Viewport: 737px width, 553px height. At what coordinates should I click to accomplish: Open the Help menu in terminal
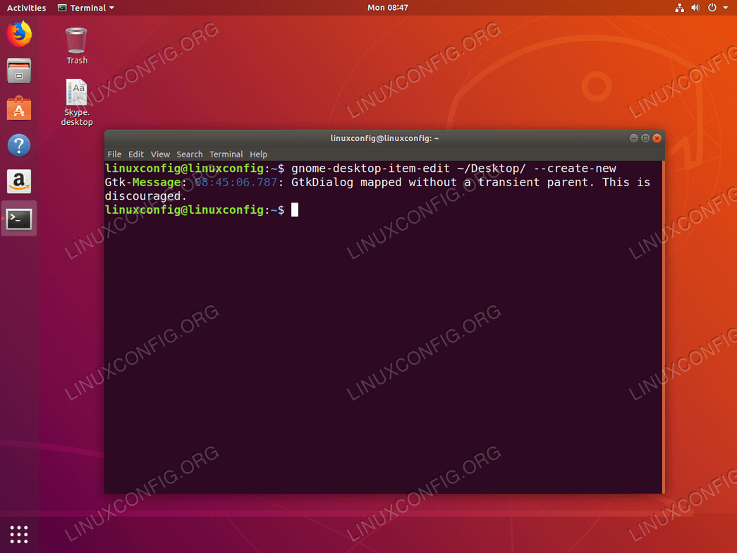tap(259, 154)
